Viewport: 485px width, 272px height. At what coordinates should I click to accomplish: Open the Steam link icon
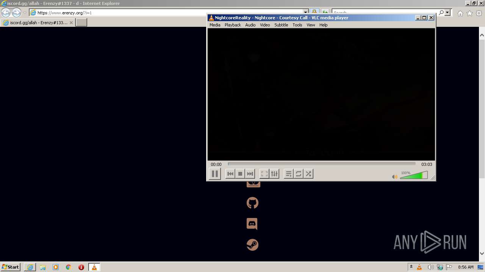253,244
